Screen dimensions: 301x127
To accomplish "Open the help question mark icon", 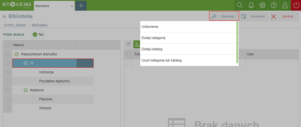I will pos(273,5).
